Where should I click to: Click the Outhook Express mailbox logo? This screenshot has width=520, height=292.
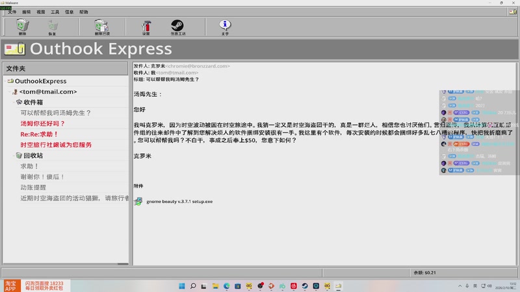(14, 49)
